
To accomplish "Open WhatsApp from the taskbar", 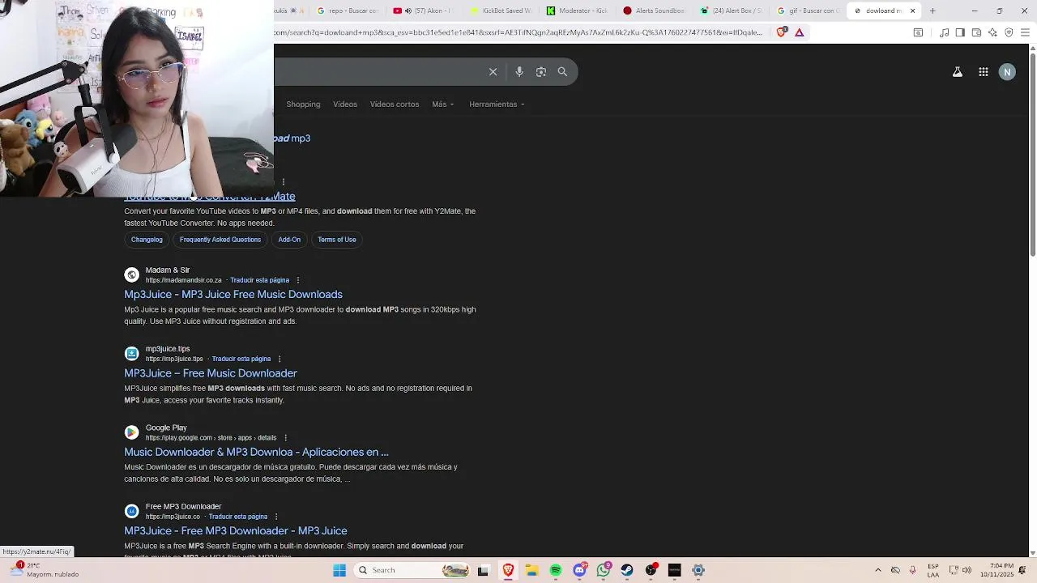I will pos(604,570).
